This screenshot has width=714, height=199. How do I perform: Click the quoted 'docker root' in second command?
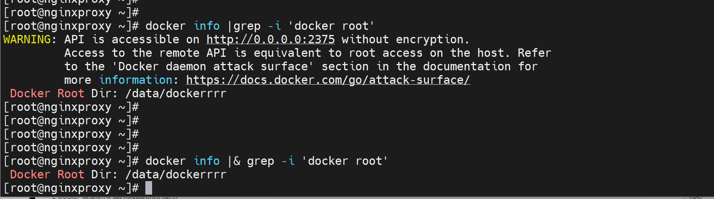(x=344, y=161)
